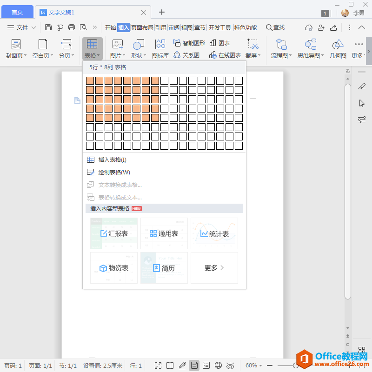372x372 pixels.
Task: Open the Page Layout (页面布局) tab
Action: coord(142,28)
